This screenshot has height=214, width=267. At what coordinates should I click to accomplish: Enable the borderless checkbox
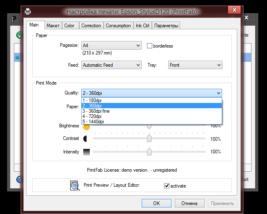click(x=149, y=46)
